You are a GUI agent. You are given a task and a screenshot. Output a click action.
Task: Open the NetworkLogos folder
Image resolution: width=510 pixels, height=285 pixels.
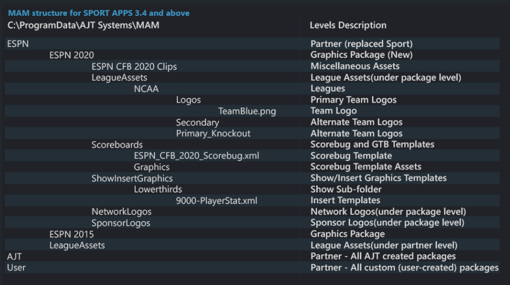point(121,211)
